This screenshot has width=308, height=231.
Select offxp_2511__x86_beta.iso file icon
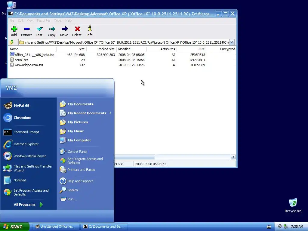coord(12,54)
